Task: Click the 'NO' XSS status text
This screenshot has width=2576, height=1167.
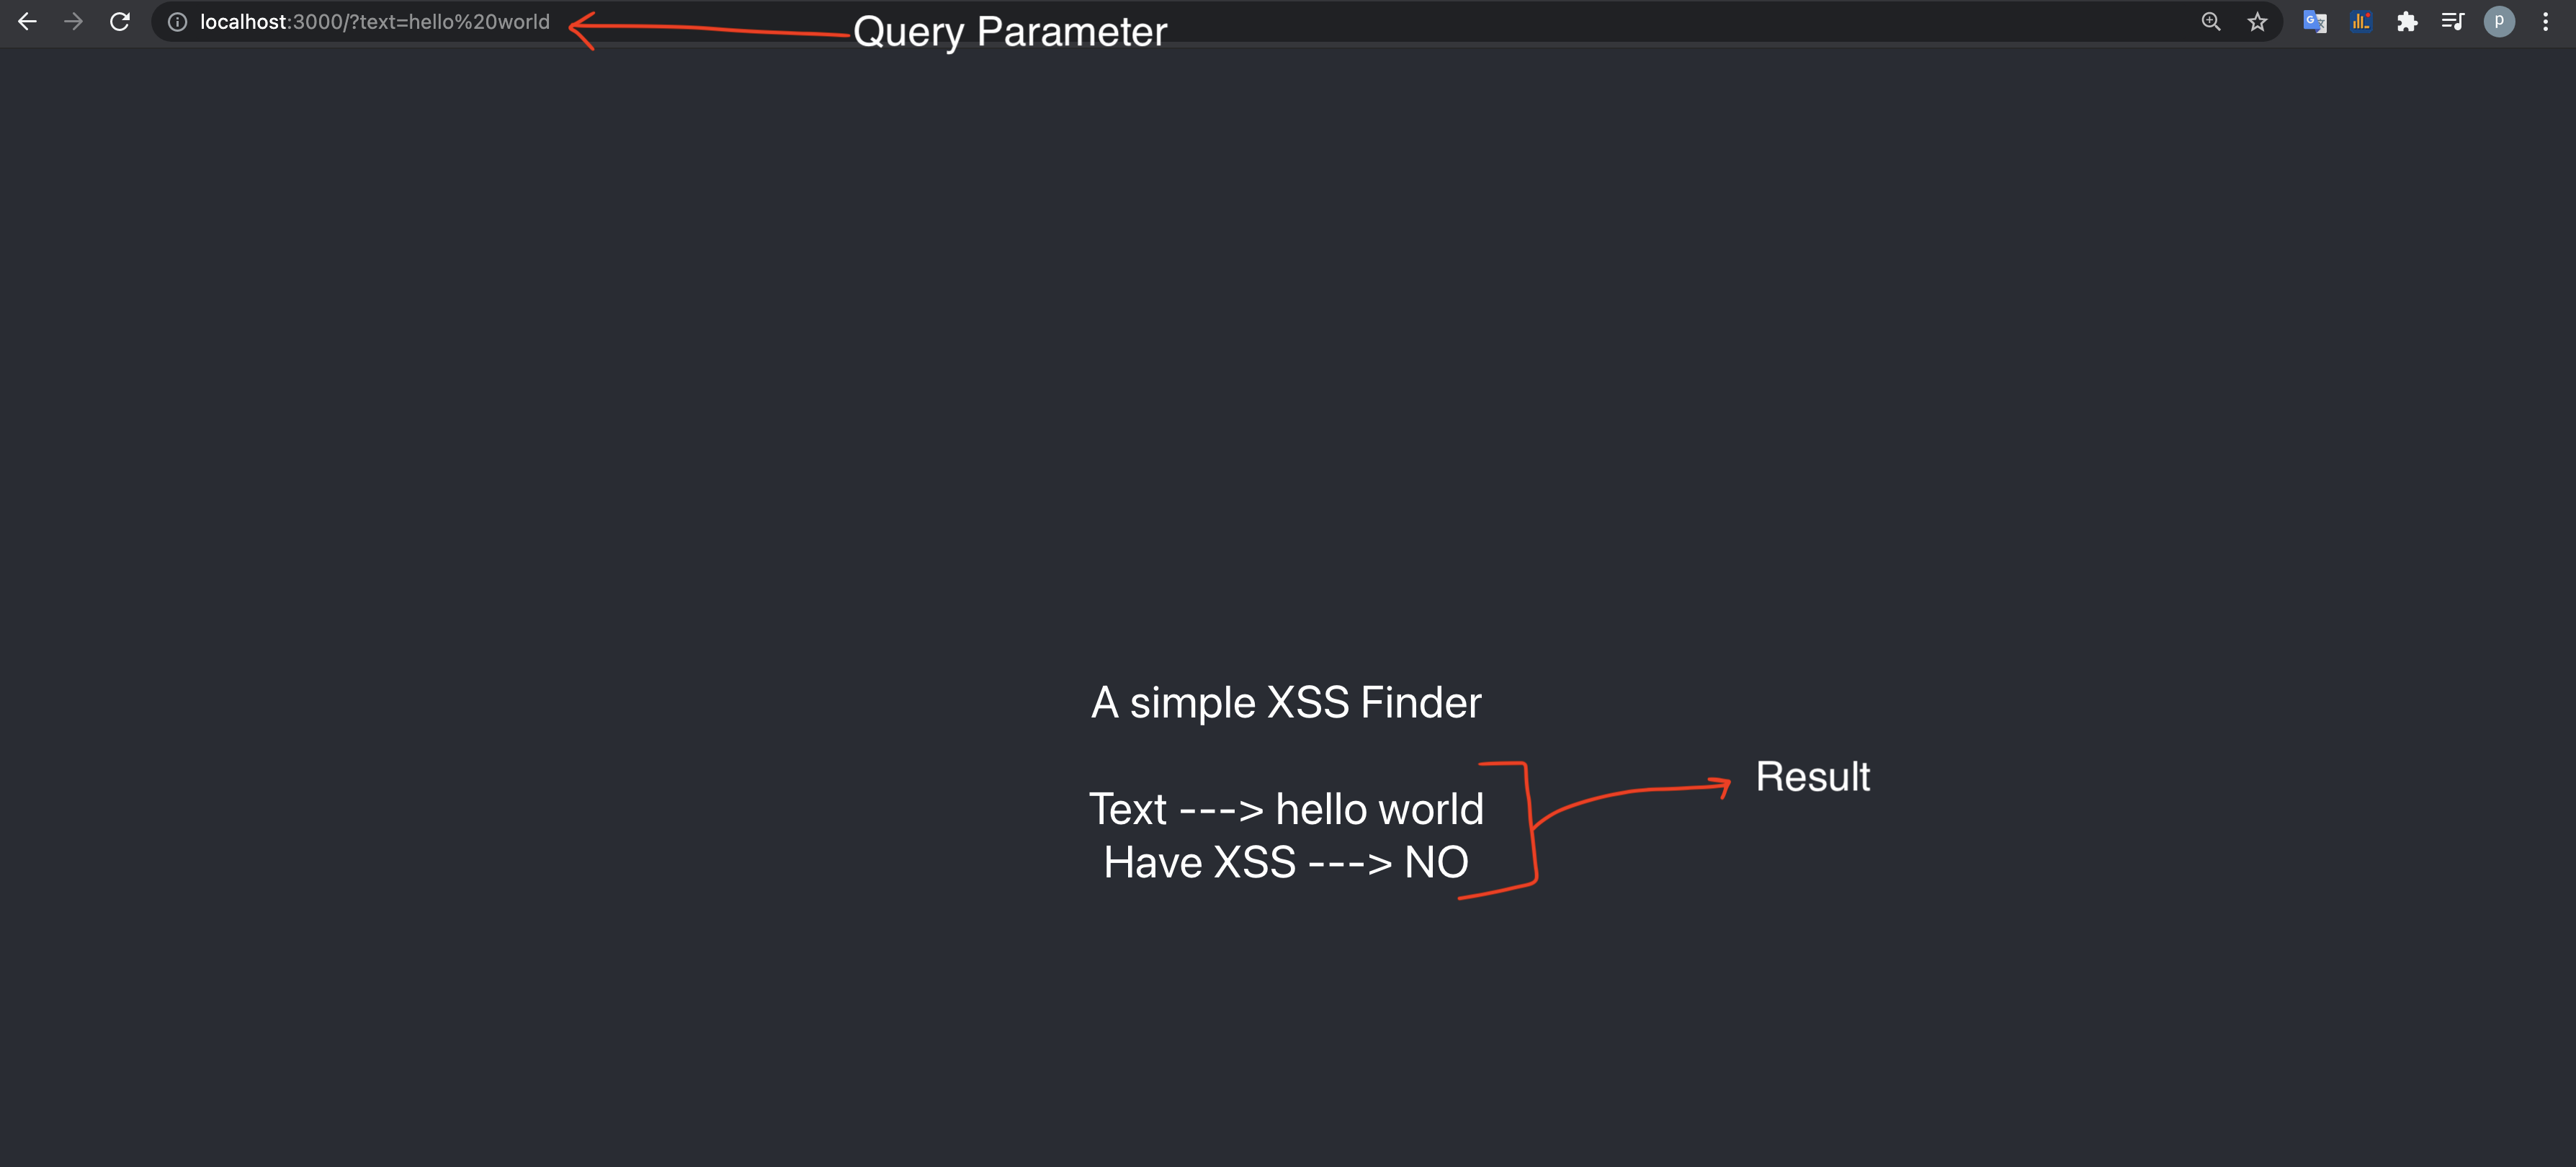Action: [x=1437, y=862]
